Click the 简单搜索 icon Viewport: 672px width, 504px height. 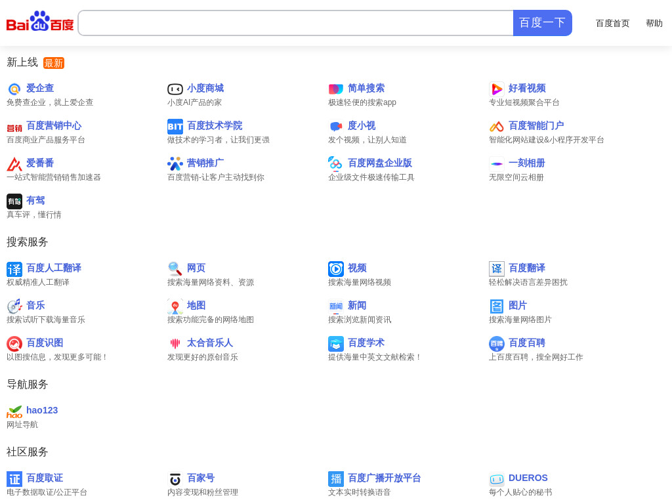pyautogui.click(x=336, y=89)
